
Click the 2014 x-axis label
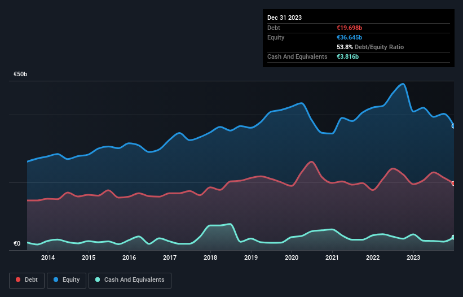(x=48, y=257)
